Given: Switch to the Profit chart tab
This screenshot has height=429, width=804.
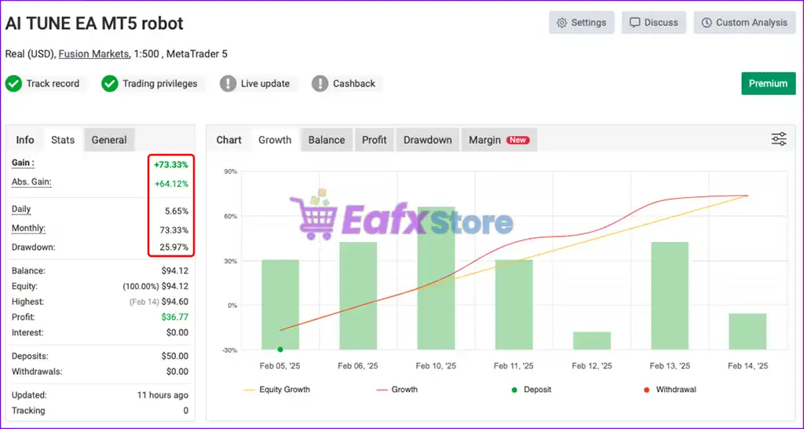Looking at the screenshot, I should 375,140.
